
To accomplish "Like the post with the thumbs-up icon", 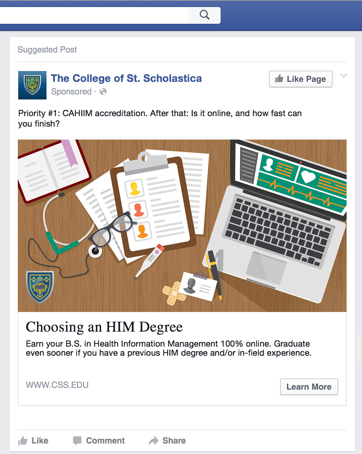I will click(x=23, y=440).
